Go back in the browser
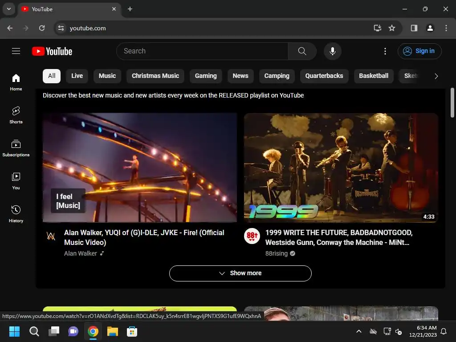 pyautogui.click(x=10, y=28)
